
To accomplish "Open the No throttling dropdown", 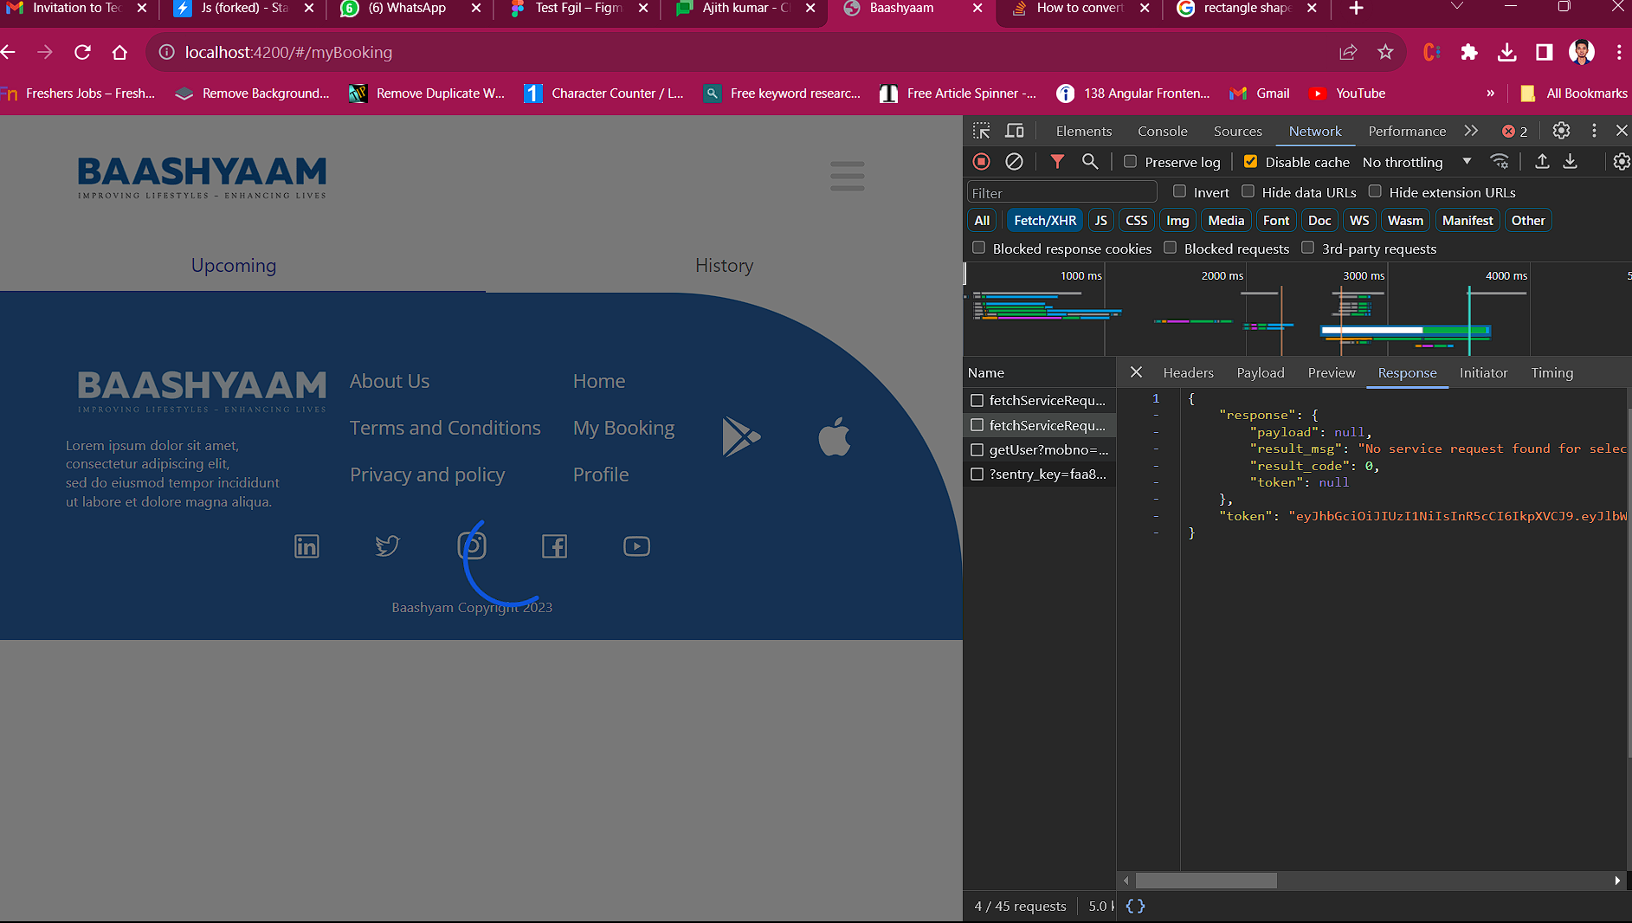I will coord(1416,162).
